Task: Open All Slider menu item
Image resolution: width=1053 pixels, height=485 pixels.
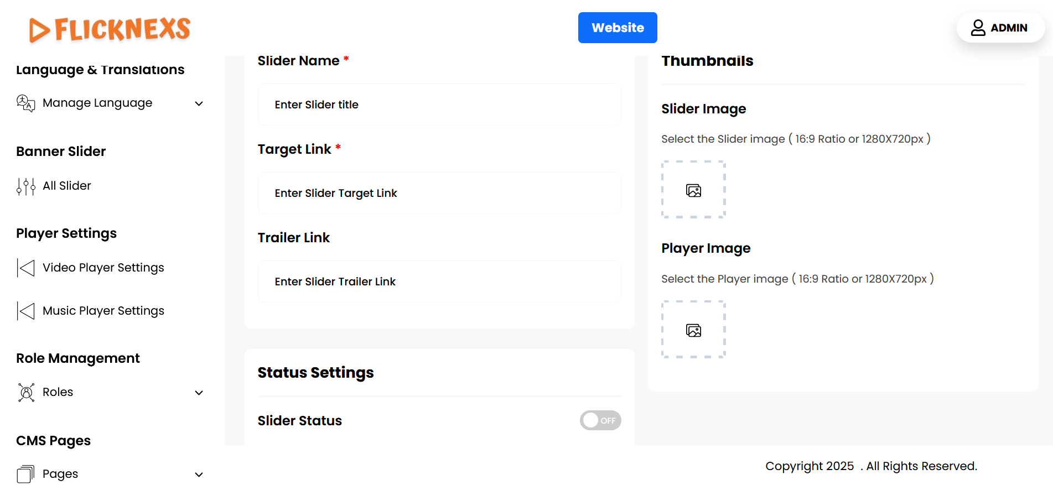Action: pos(67,186)
